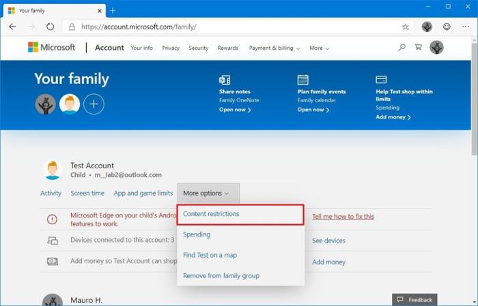Click the Test Account name heading
The image size is (478, 306).
pos(92,166)
